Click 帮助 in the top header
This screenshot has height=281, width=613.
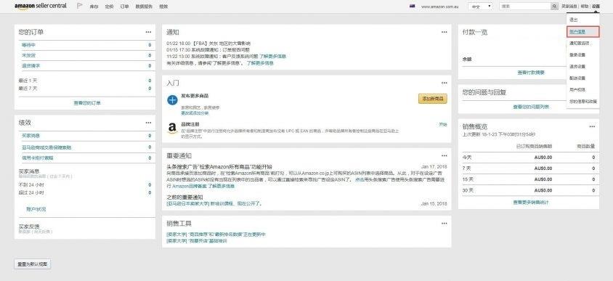[x=584, y=7]
